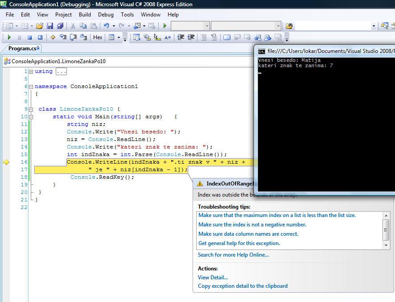Open the ConsoleApplication1.LimoneZankaPo10 types dropdown
The image size is (395, 302).
[128, 61]
